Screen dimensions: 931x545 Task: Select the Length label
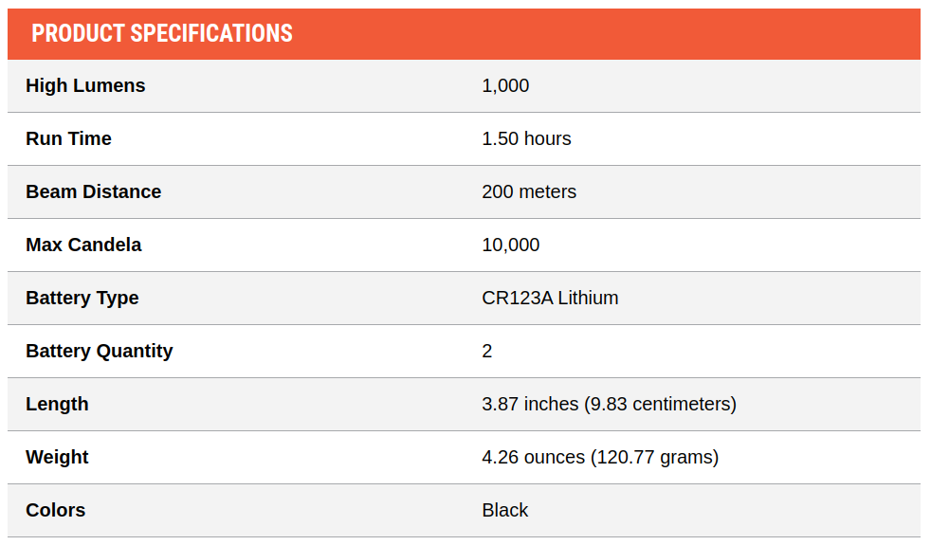tap(57, 404)
